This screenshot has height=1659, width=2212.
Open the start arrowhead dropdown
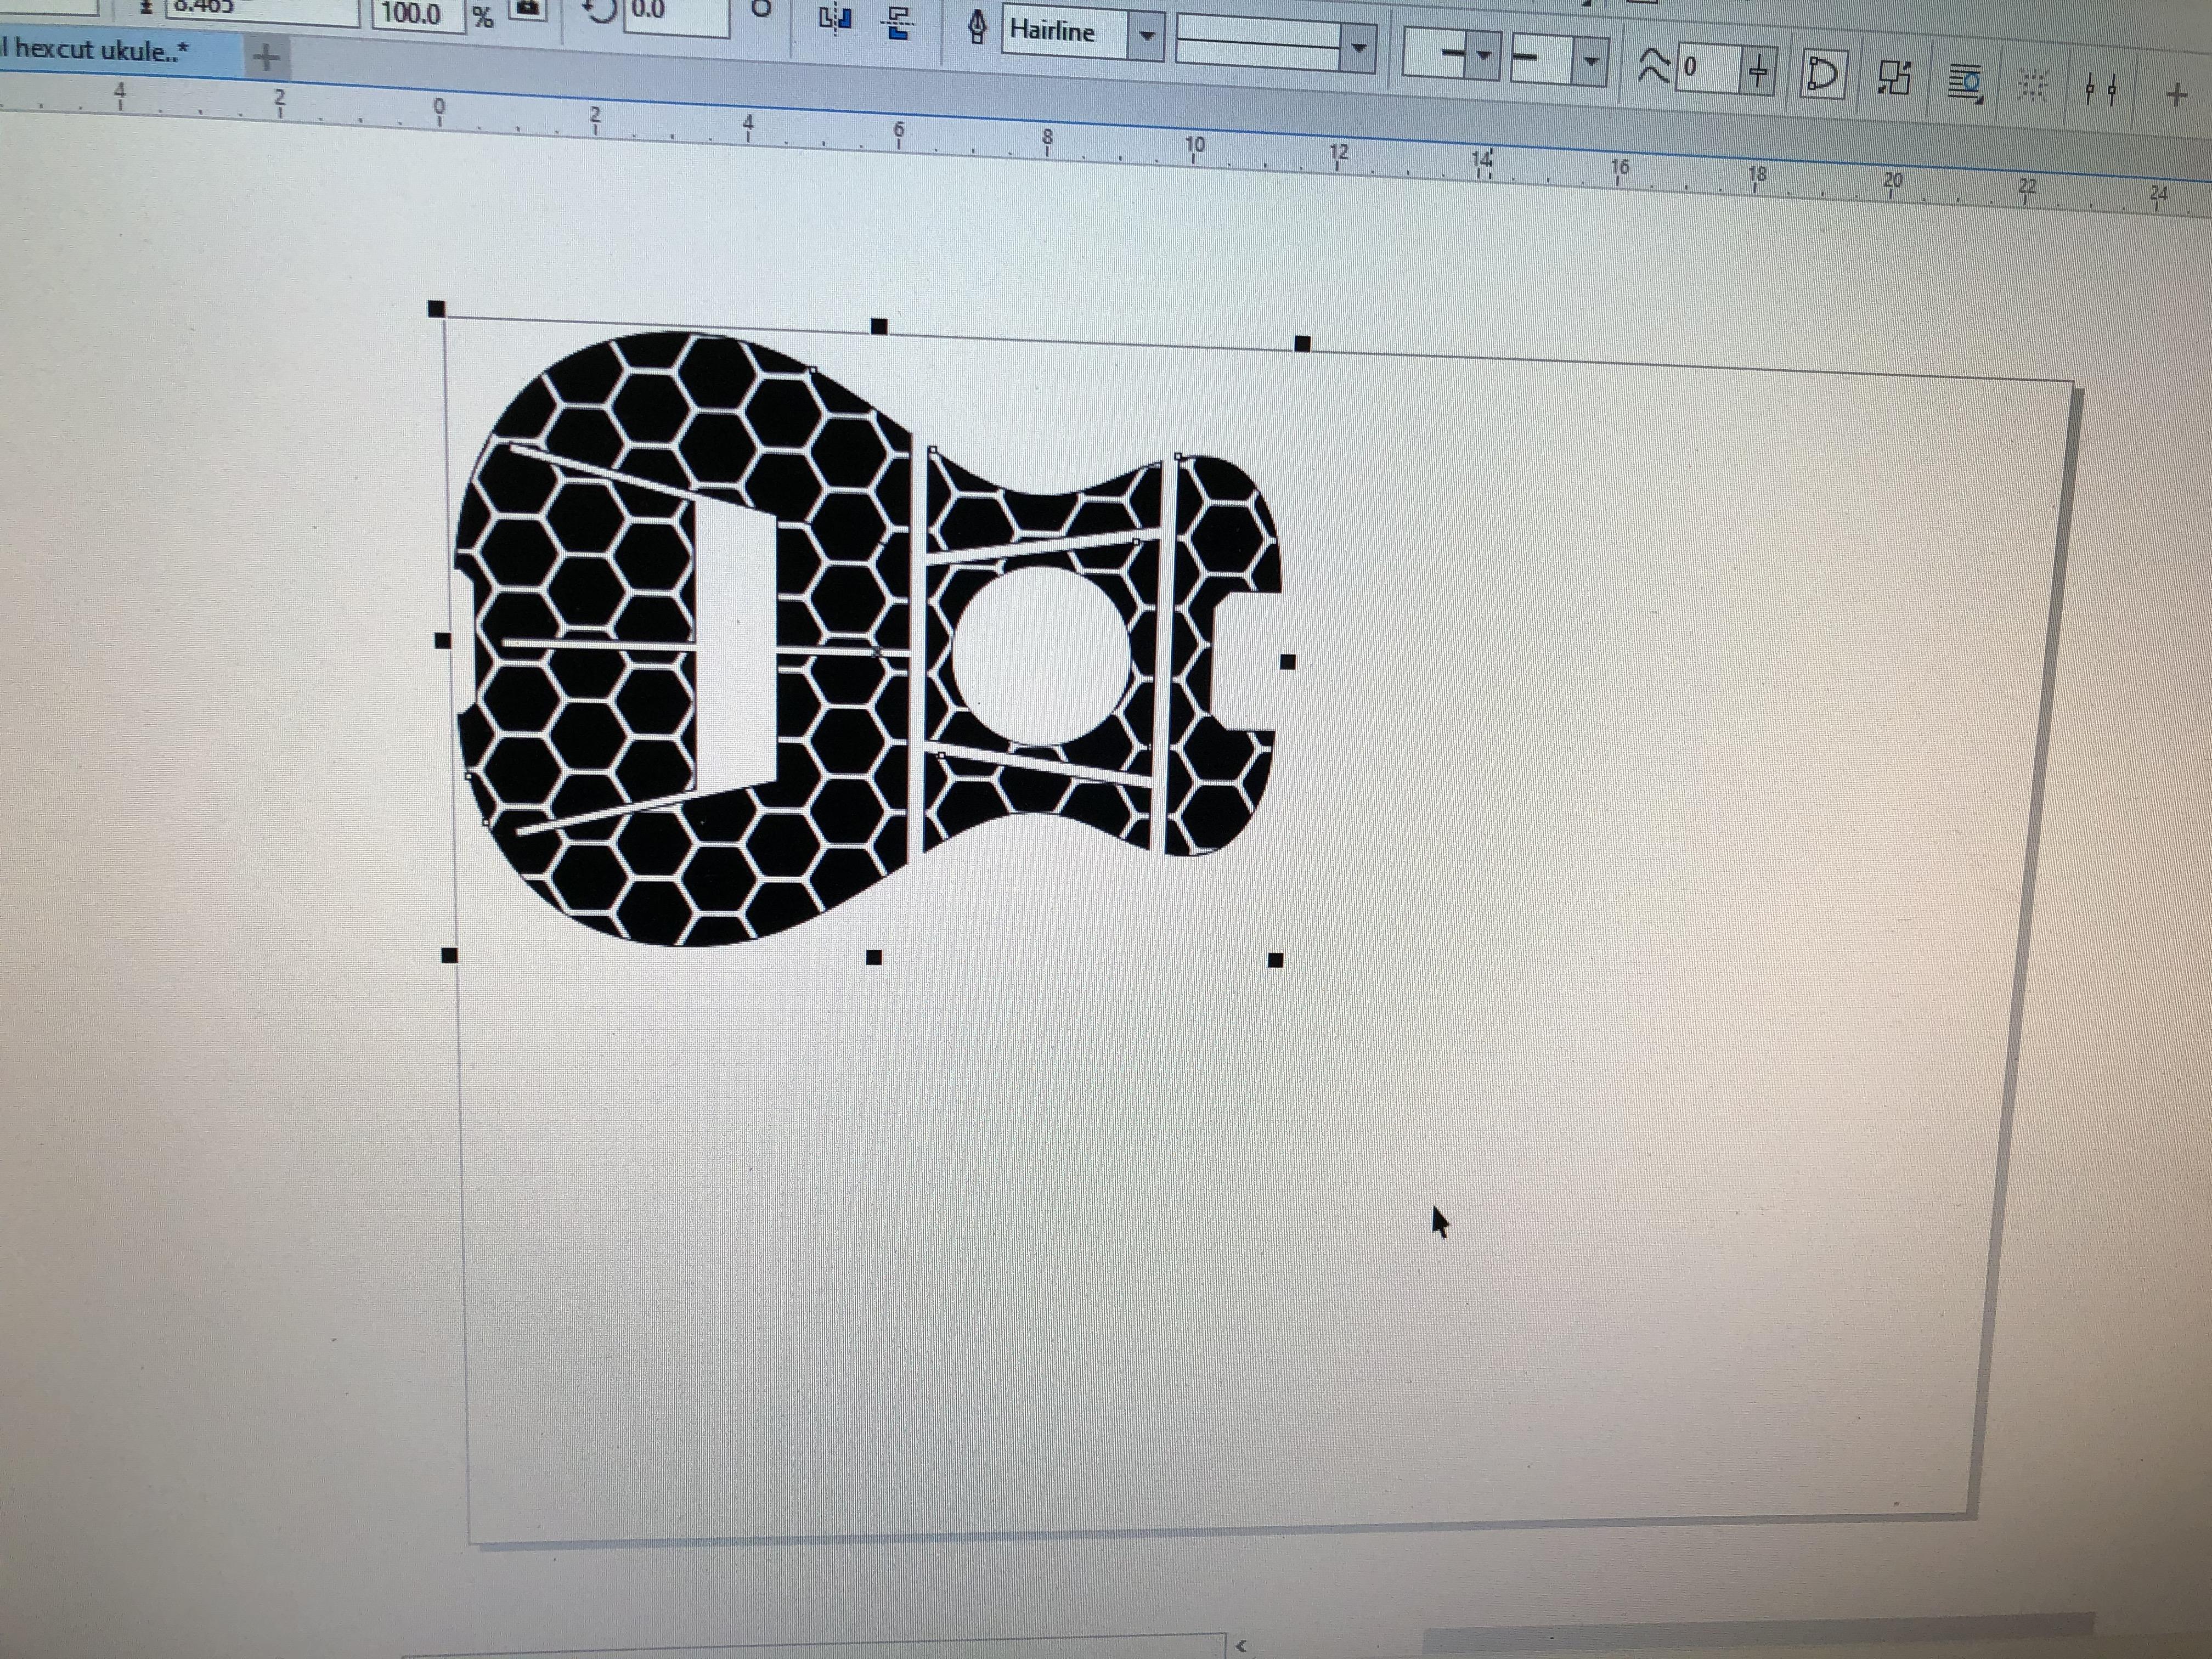(x=1484, y=56)
